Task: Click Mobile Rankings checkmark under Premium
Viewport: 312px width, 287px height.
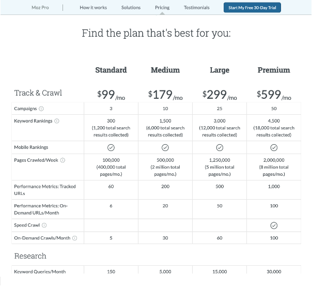Action: coord(274,148)
